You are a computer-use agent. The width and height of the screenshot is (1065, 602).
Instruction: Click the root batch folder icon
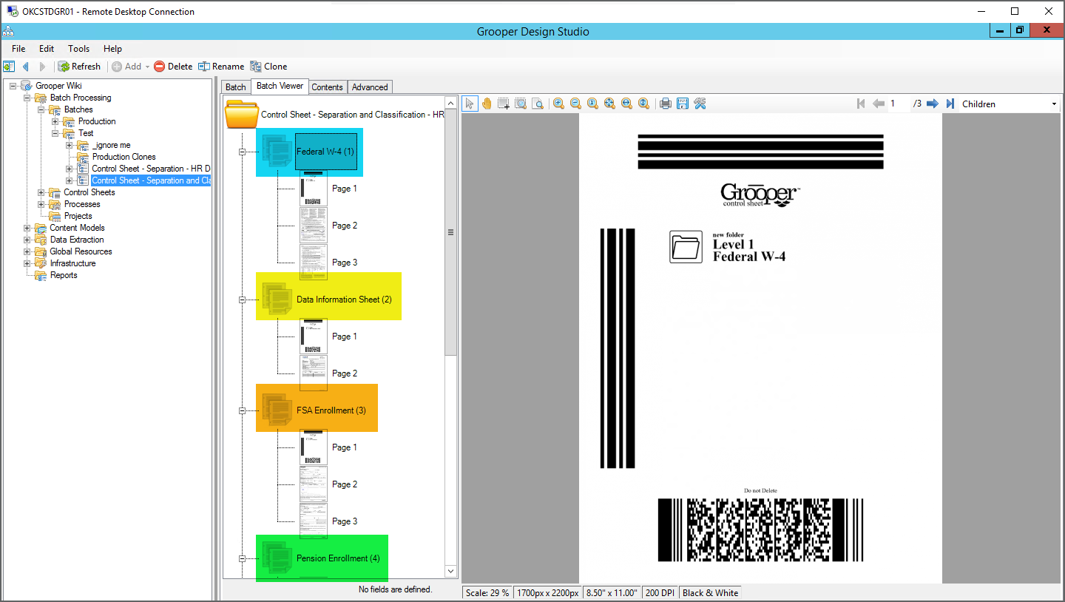pyautogui.click(x=241, y=115)
